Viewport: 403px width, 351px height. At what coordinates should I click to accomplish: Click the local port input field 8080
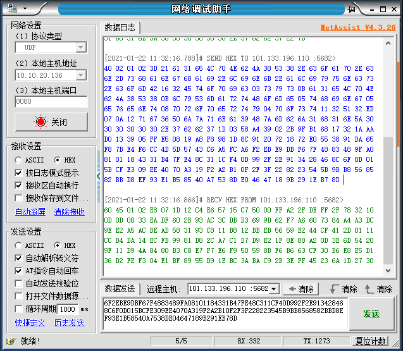51,101
